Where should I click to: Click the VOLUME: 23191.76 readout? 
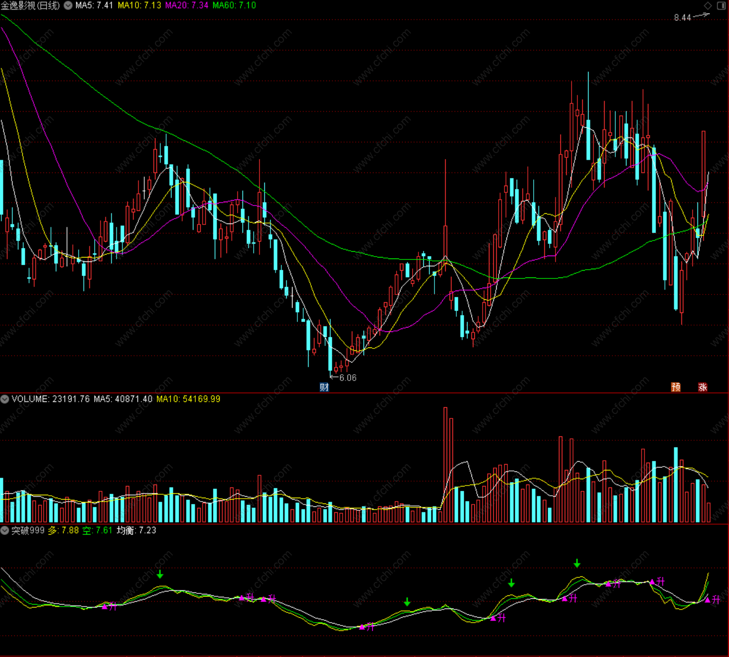coord(51,399)
